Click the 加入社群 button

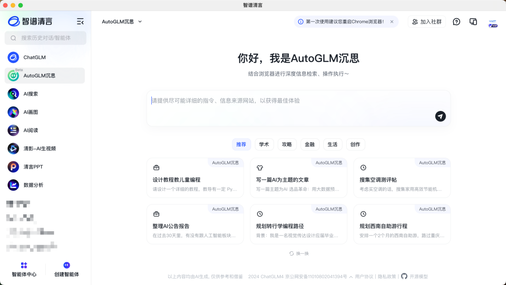(427, 22)
